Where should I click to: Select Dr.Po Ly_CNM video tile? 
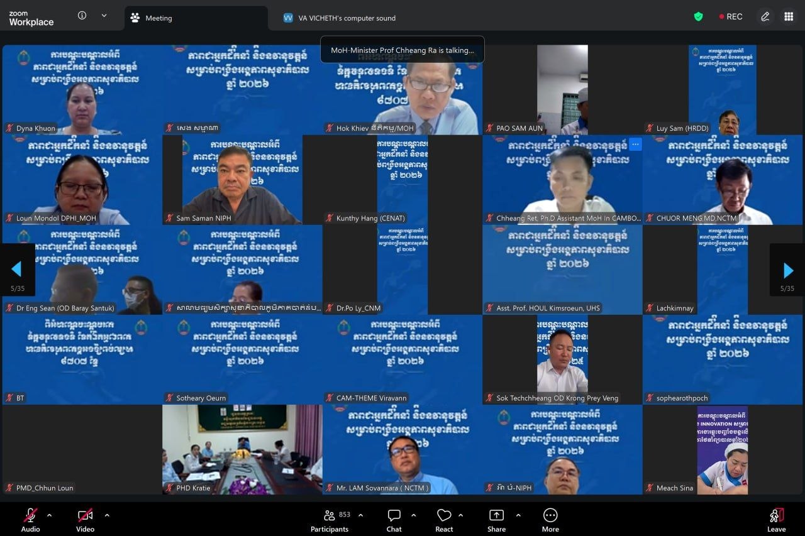[402, 270]
